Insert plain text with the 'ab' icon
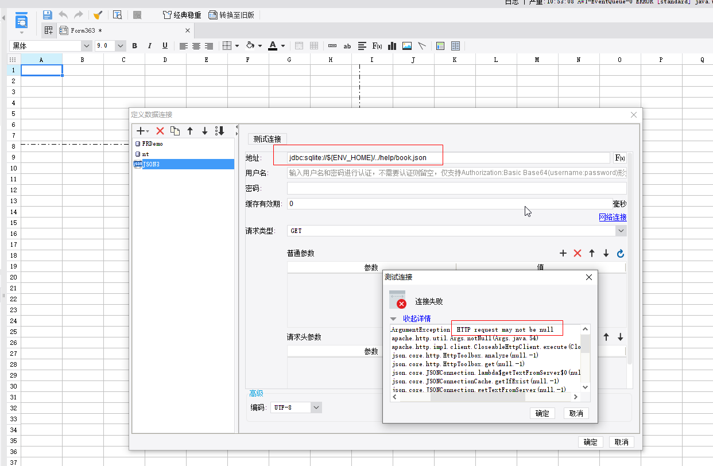Image resolution: width=713 pixels, height=466 pixels. (x=347, y=46)
